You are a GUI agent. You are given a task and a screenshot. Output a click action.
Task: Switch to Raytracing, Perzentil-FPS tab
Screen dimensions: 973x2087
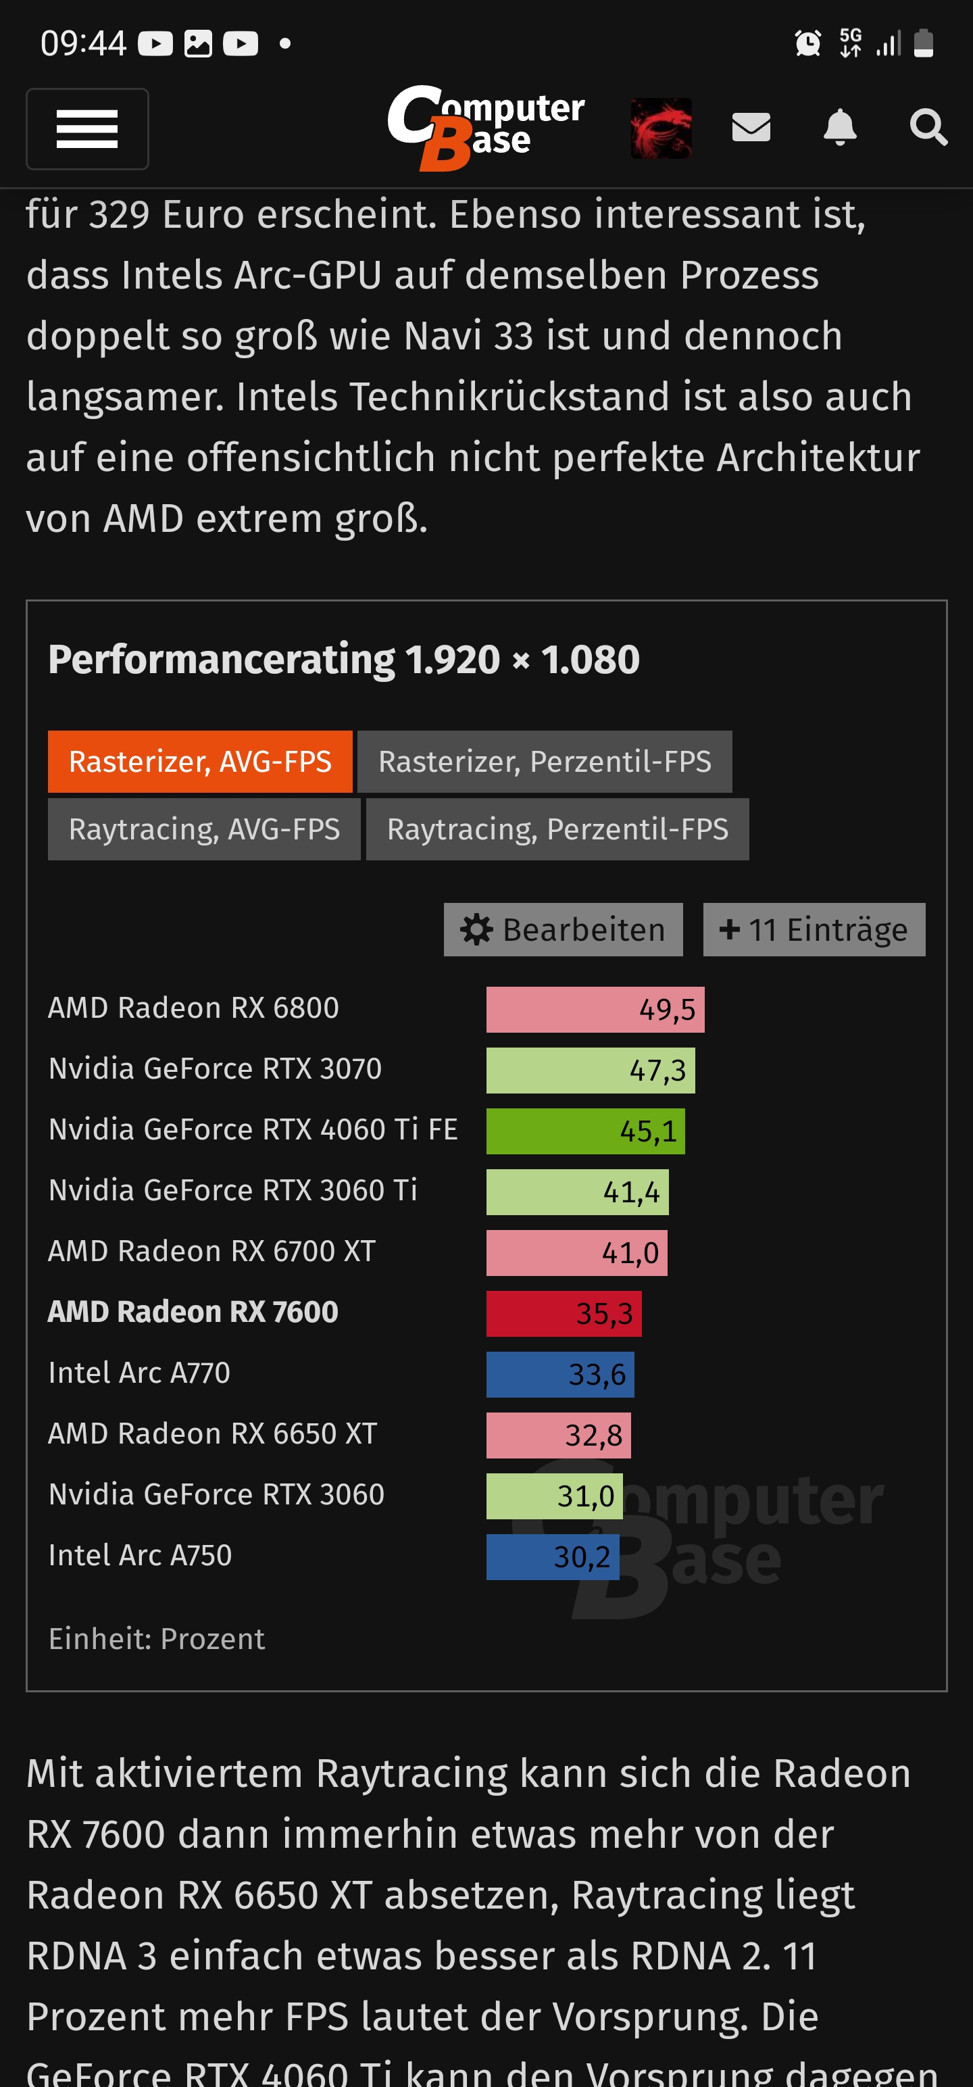(x=557, y=829)
